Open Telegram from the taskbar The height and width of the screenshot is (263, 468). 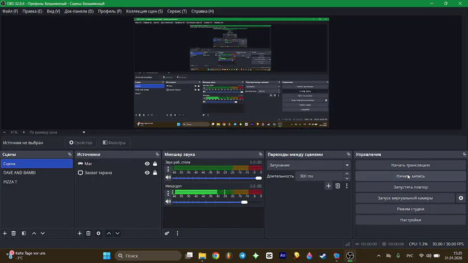click(x=242, y=256)
